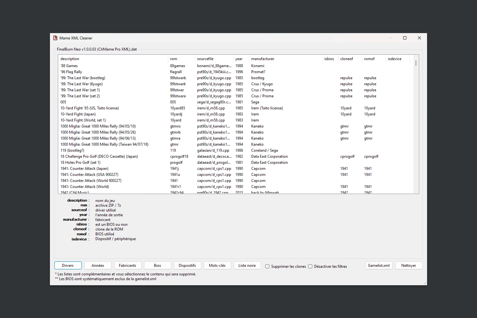
Task: Click the cloneof column header
Action: (350, 59)
